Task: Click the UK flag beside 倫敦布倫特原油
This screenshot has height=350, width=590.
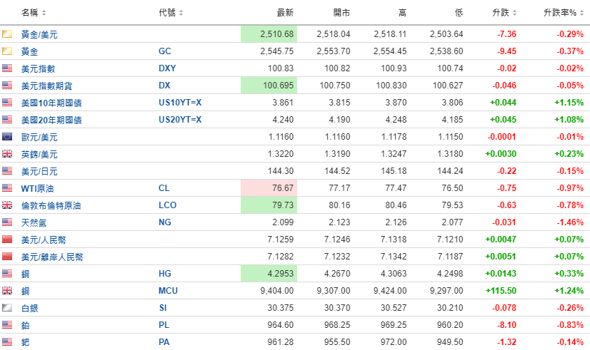Action: [x=7, y=205]
